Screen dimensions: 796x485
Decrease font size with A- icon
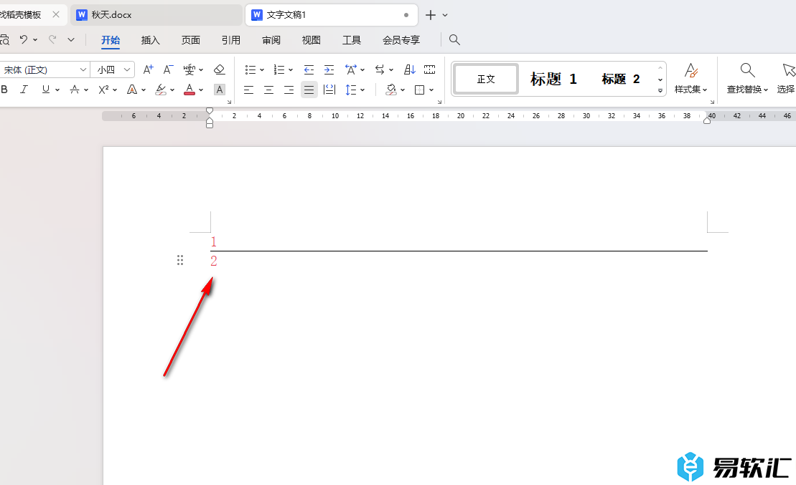[x=168, y=69]
